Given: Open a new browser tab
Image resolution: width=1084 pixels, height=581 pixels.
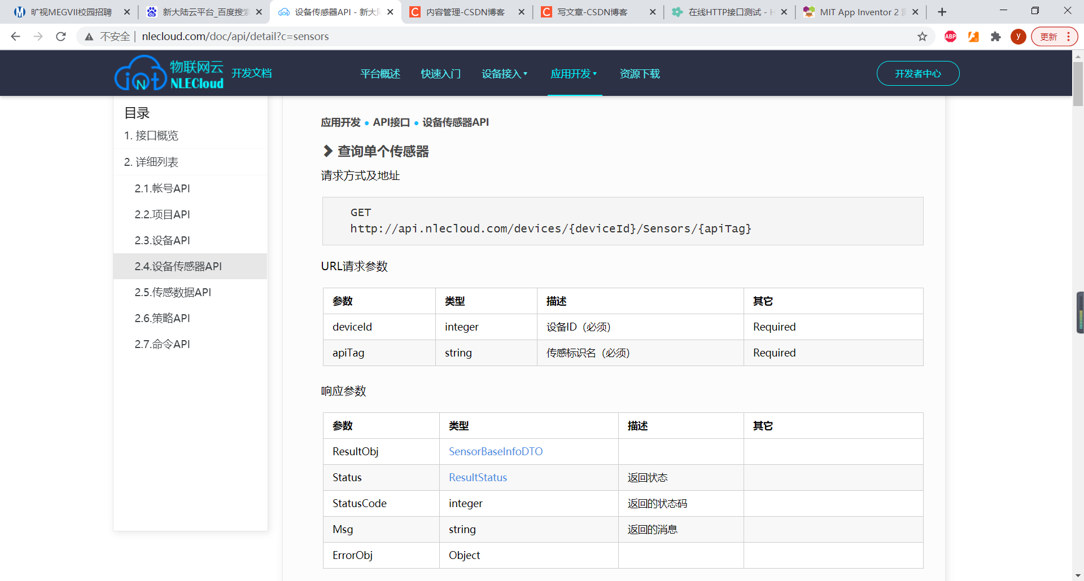Looking at the screenshot, I should tap(942, 12).
